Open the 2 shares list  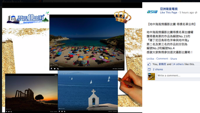pos(158,69)
